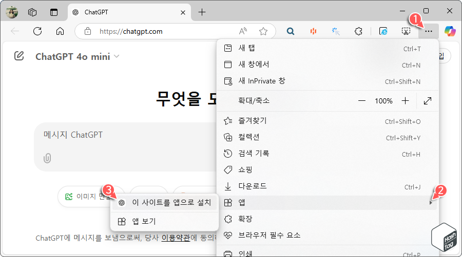Go back with the back arrow
The image size is (462, 257).
click(15, 31)
